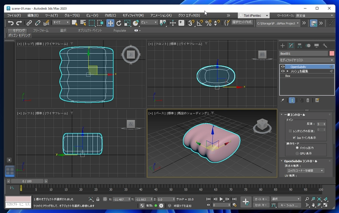The image size is (339, 213).
Task: Open the エッジとコーナーを補間 dropdown
Action: tap(305, 171)
